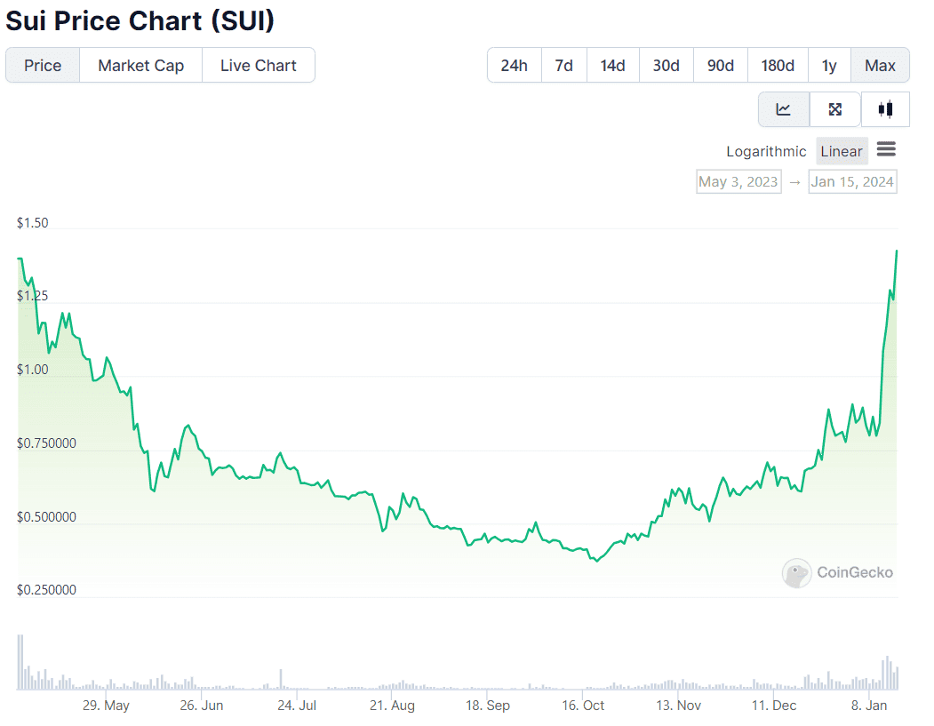Select the Max time range
934x726 pixels.
click(x=880, y=65)
